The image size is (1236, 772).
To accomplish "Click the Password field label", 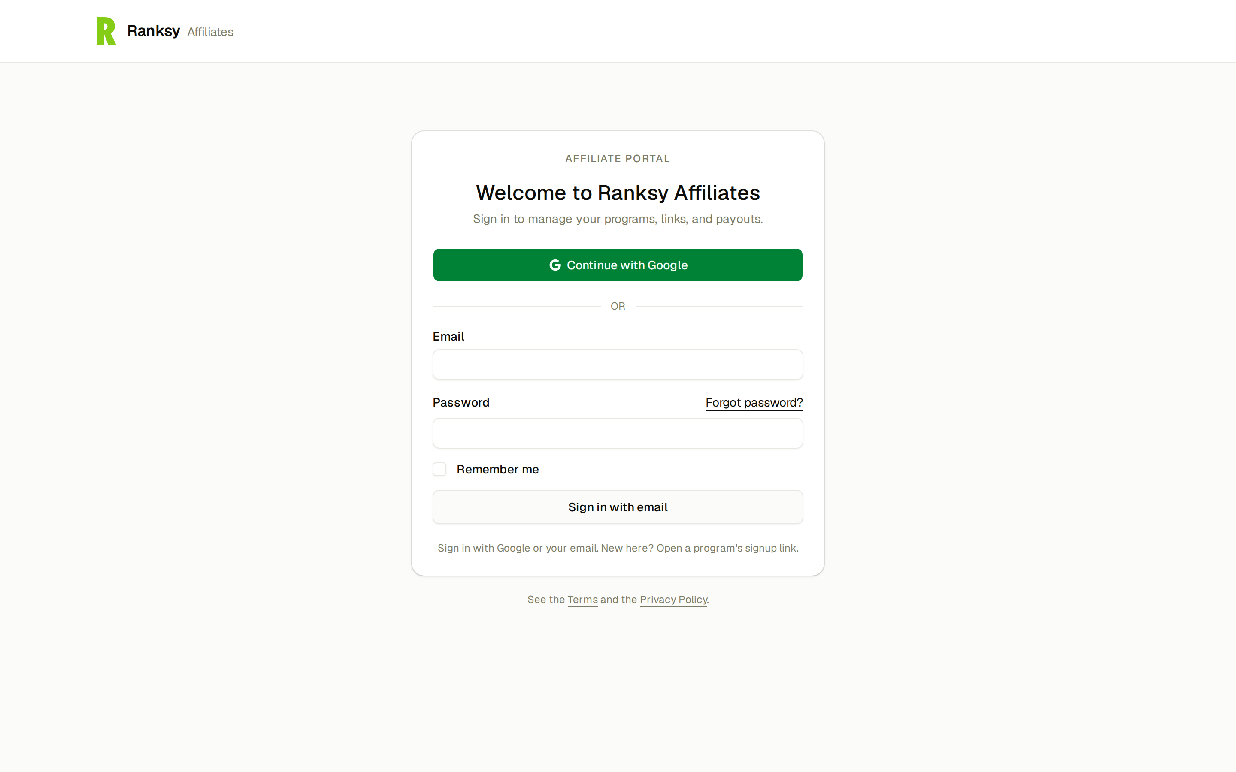I will [x=460, y=402].
